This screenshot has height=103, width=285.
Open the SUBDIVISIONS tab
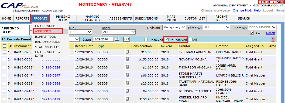point(146,18)
